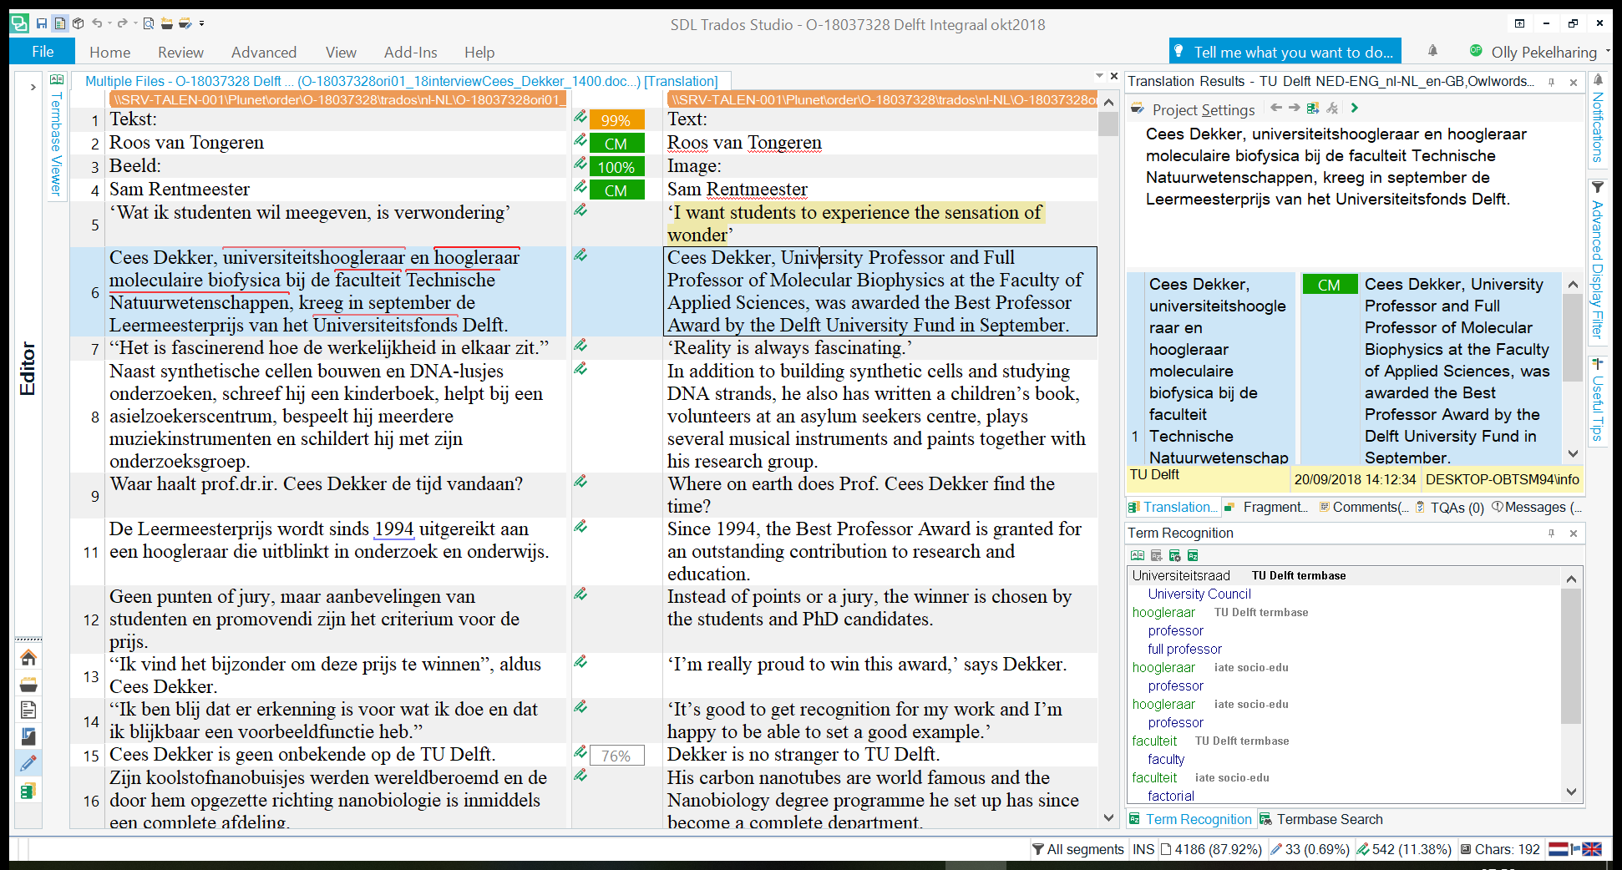Image resolution: width=1622 pixels, height=870 pixels.
Task: Toggle auto-hide pin on Term Recognition panel
Action: (1551, 533)
